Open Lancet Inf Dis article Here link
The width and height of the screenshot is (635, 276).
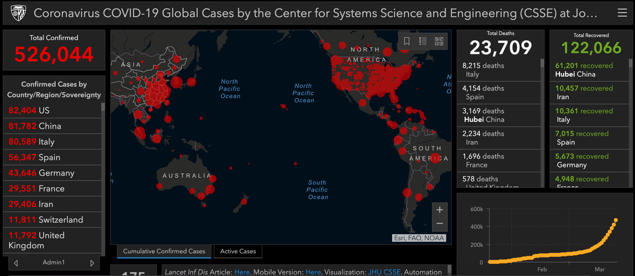coord(242,272)
